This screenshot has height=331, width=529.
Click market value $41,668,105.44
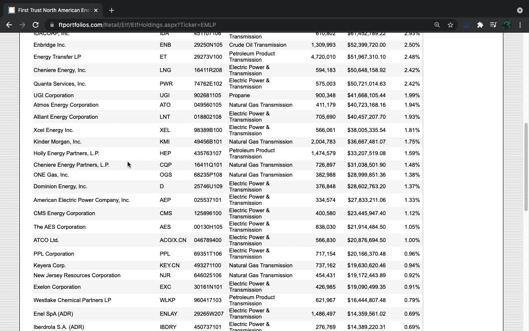[x=367, y=95]
